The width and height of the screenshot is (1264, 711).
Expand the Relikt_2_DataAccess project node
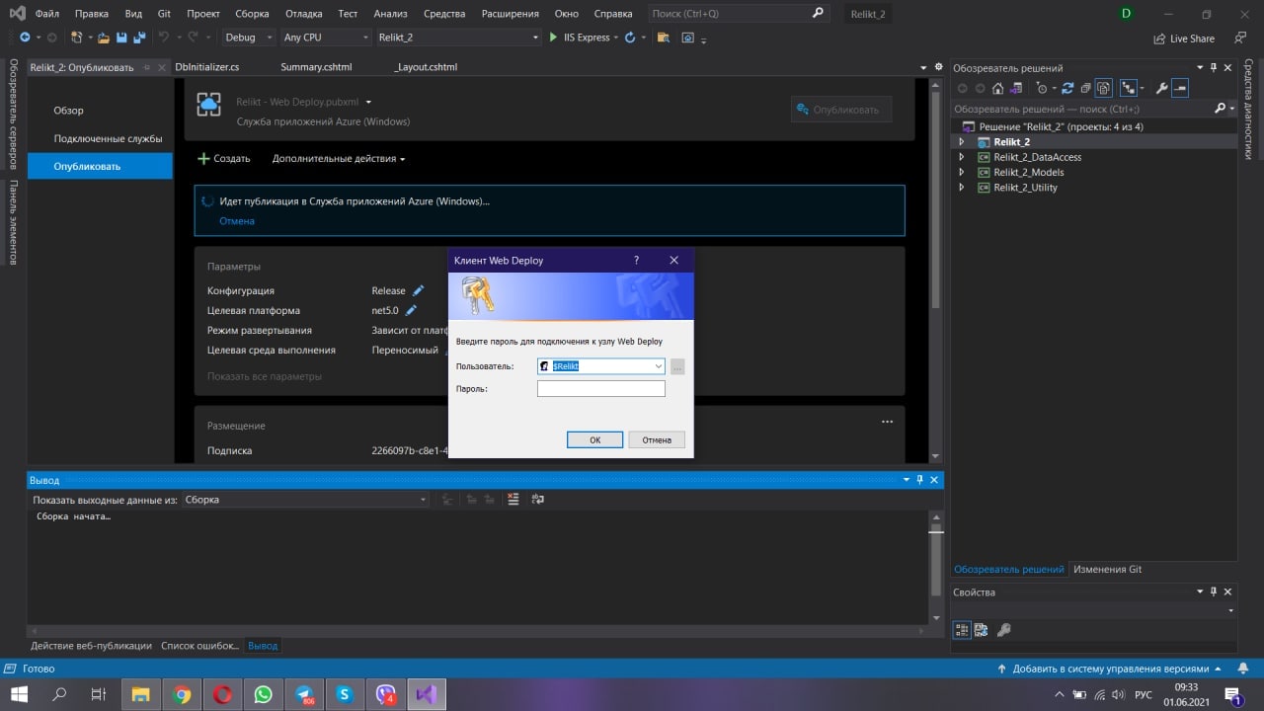pos(961,157)
